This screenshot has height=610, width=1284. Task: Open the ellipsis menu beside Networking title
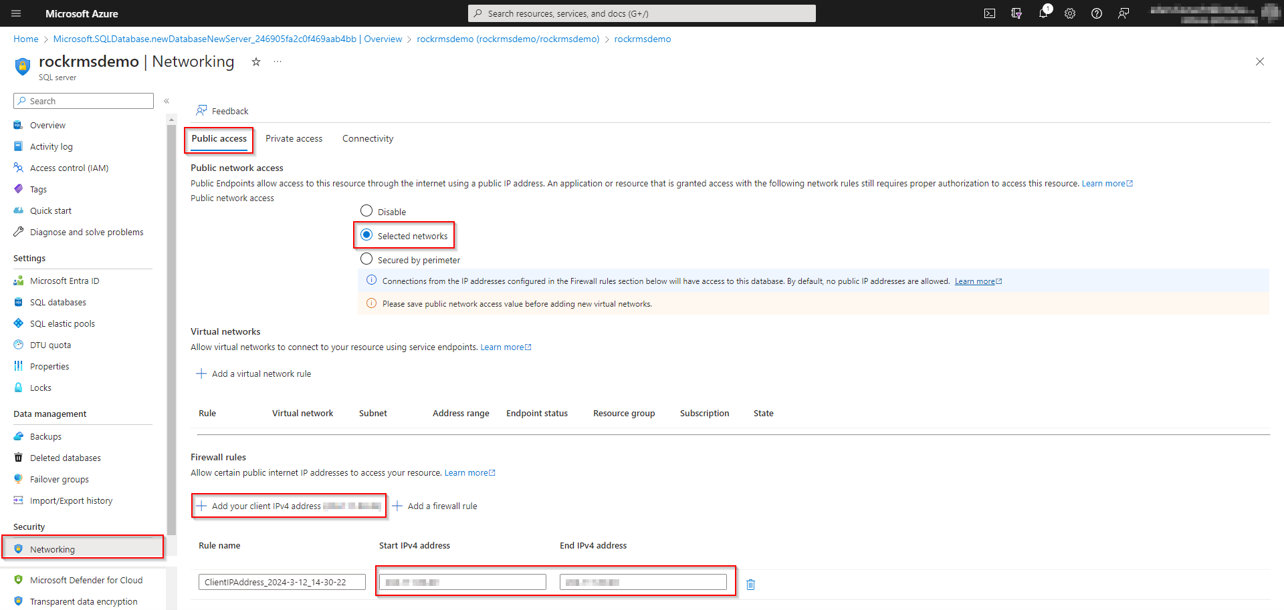tap(278, 61)
